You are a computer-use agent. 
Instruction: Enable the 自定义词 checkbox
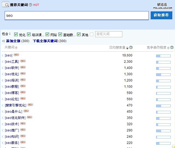point(91,34)
